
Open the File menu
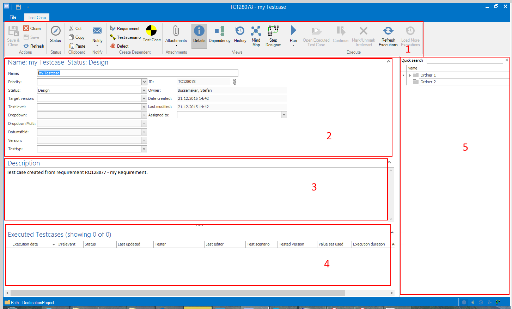coord(13,17)
